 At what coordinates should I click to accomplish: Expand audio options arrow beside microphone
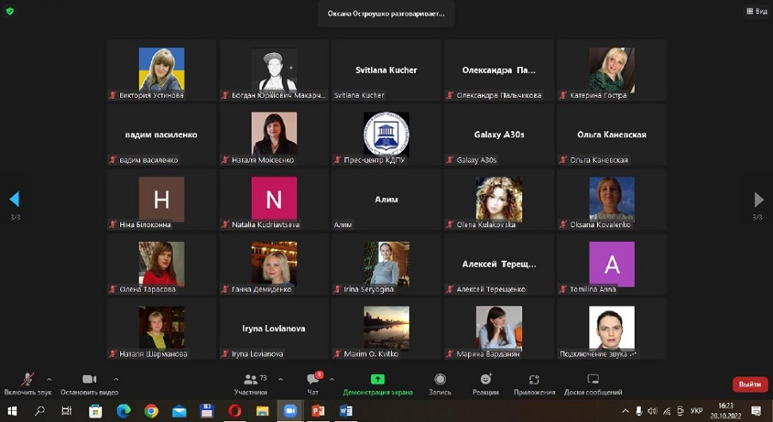(x=49, y=378)
